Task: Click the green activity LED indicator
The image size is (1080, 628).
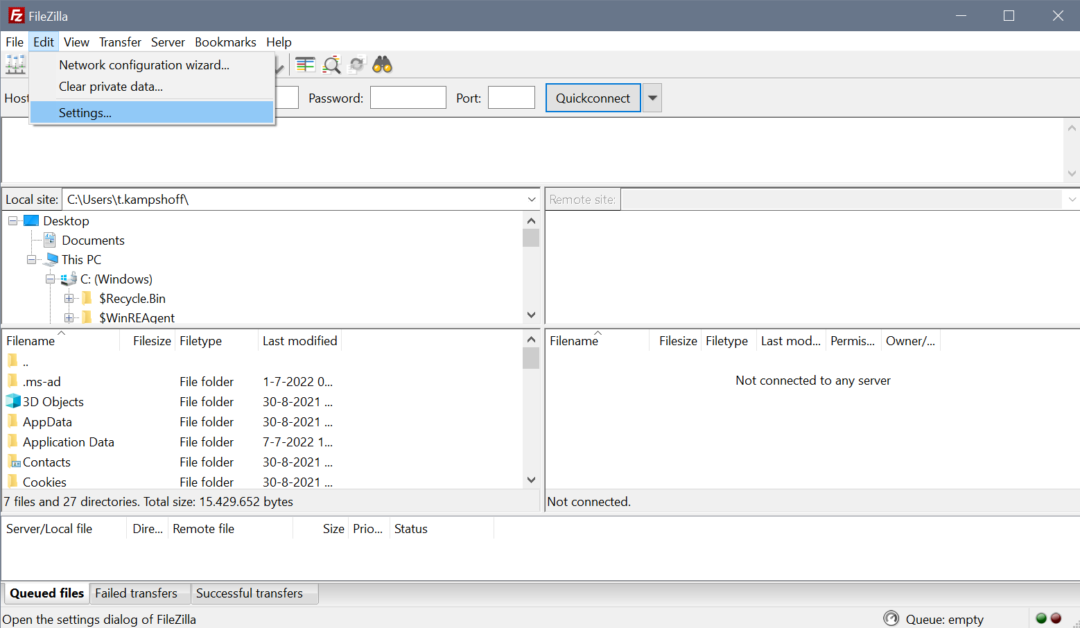Action: [x=1041, y=618]
